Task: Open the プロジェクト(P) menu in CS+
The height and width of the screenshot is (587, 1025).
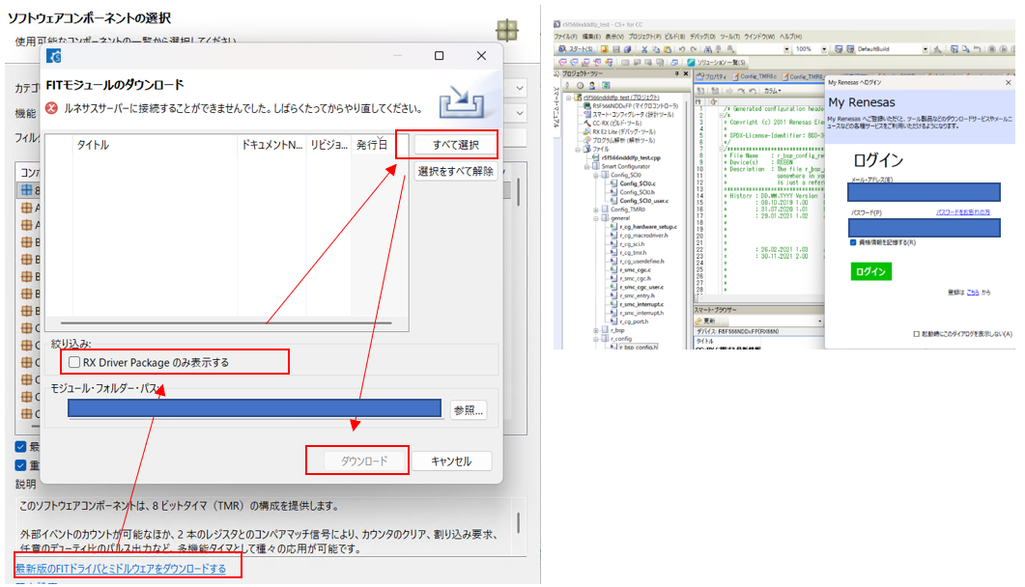Action: pyautogui.click(x=644, y=37)
